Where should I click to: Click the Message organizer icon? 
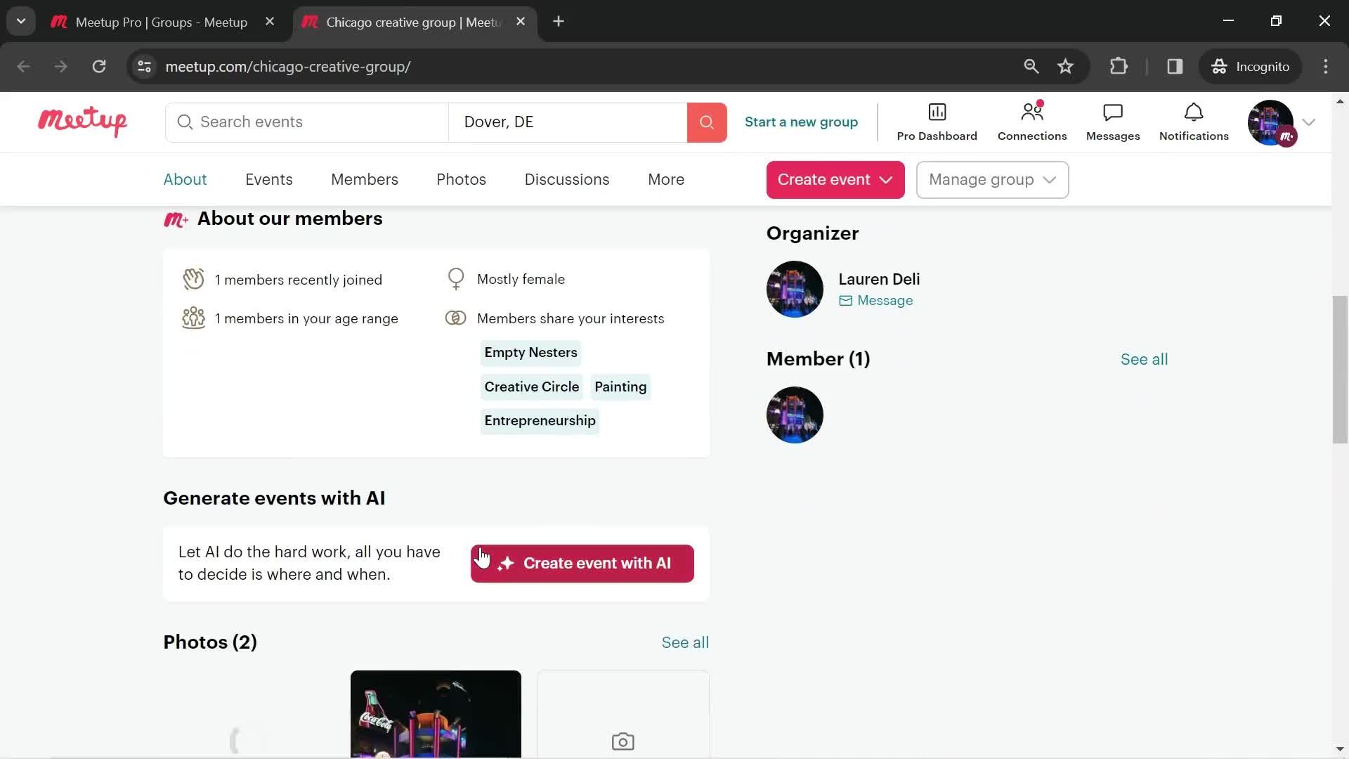tap(845, 300)
